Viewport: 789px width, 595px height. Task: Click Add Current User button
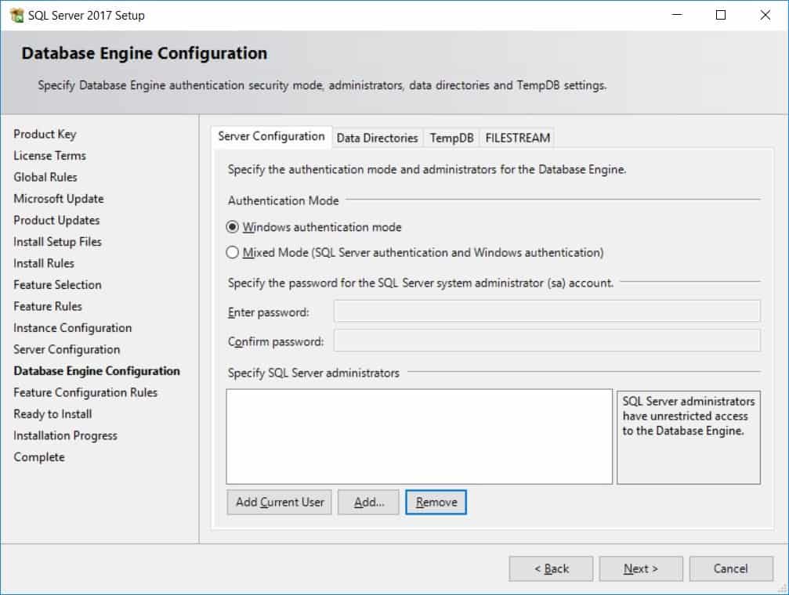point(279,502)
